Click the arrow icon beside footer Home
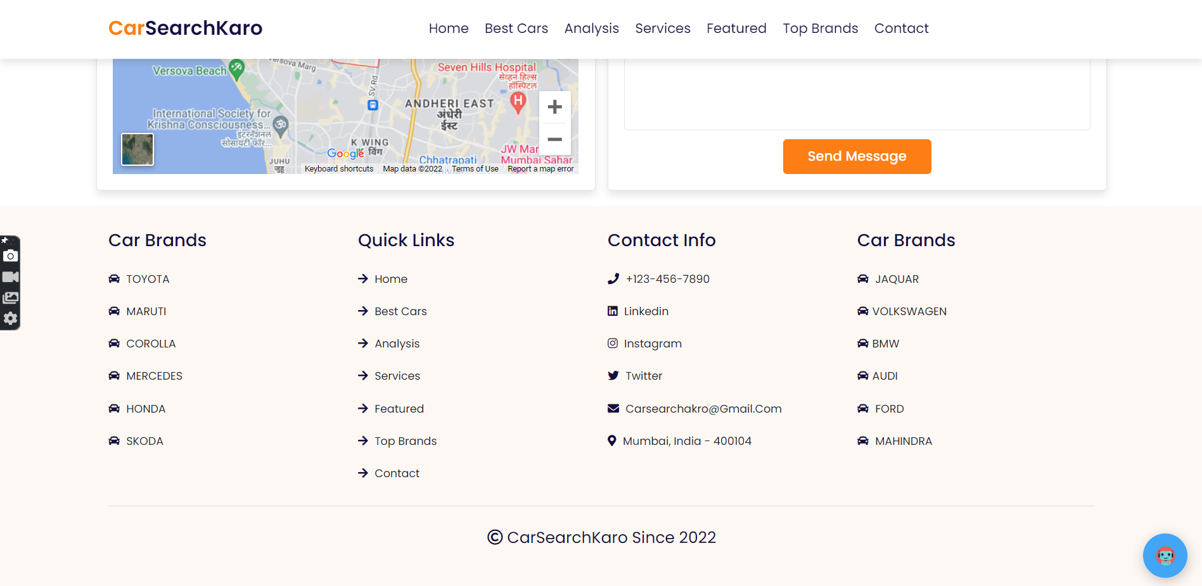The height and width of the screenshot is (586, 1202). [x=363, y=278]
